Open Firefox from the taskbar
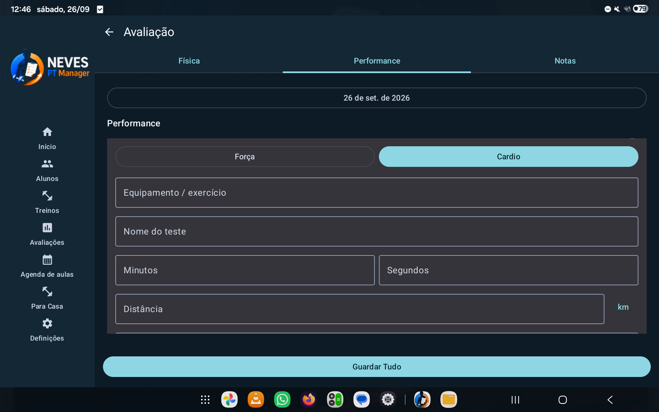 click(309, 400)
